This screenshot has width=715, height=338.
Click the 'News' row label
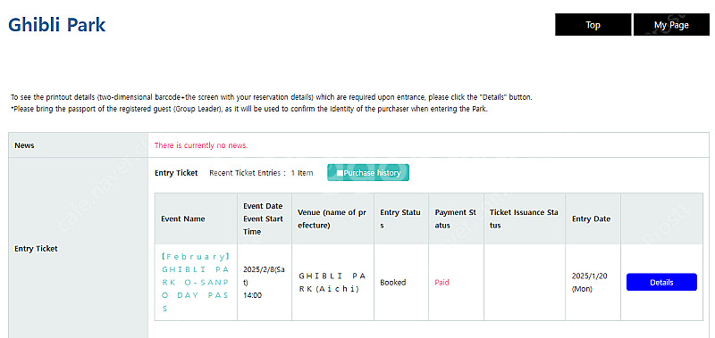24,145
